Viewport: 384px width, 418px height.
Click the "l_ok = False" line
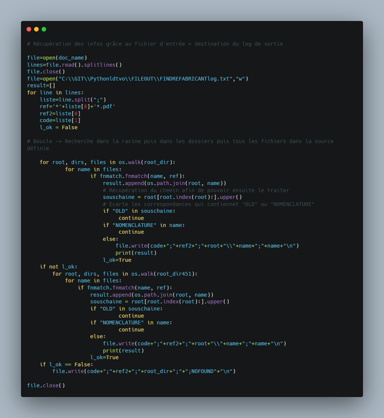[x=58, y=127]
